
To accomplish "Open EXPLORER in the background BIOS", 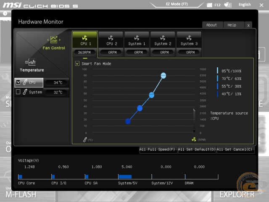I will point(237,194).
